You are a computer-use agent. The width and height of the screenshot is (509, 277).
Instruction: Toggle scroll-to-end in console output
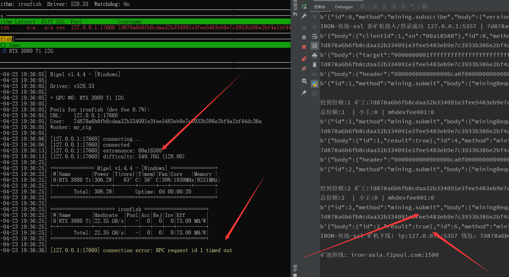[314, 45]
